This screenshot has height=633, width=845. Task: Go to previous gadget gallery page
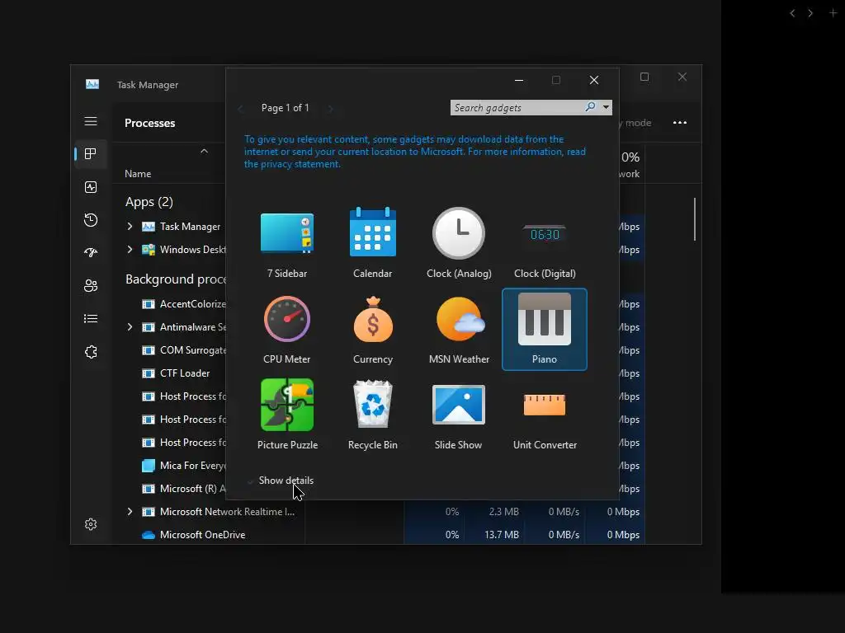[x=240, y=108]
